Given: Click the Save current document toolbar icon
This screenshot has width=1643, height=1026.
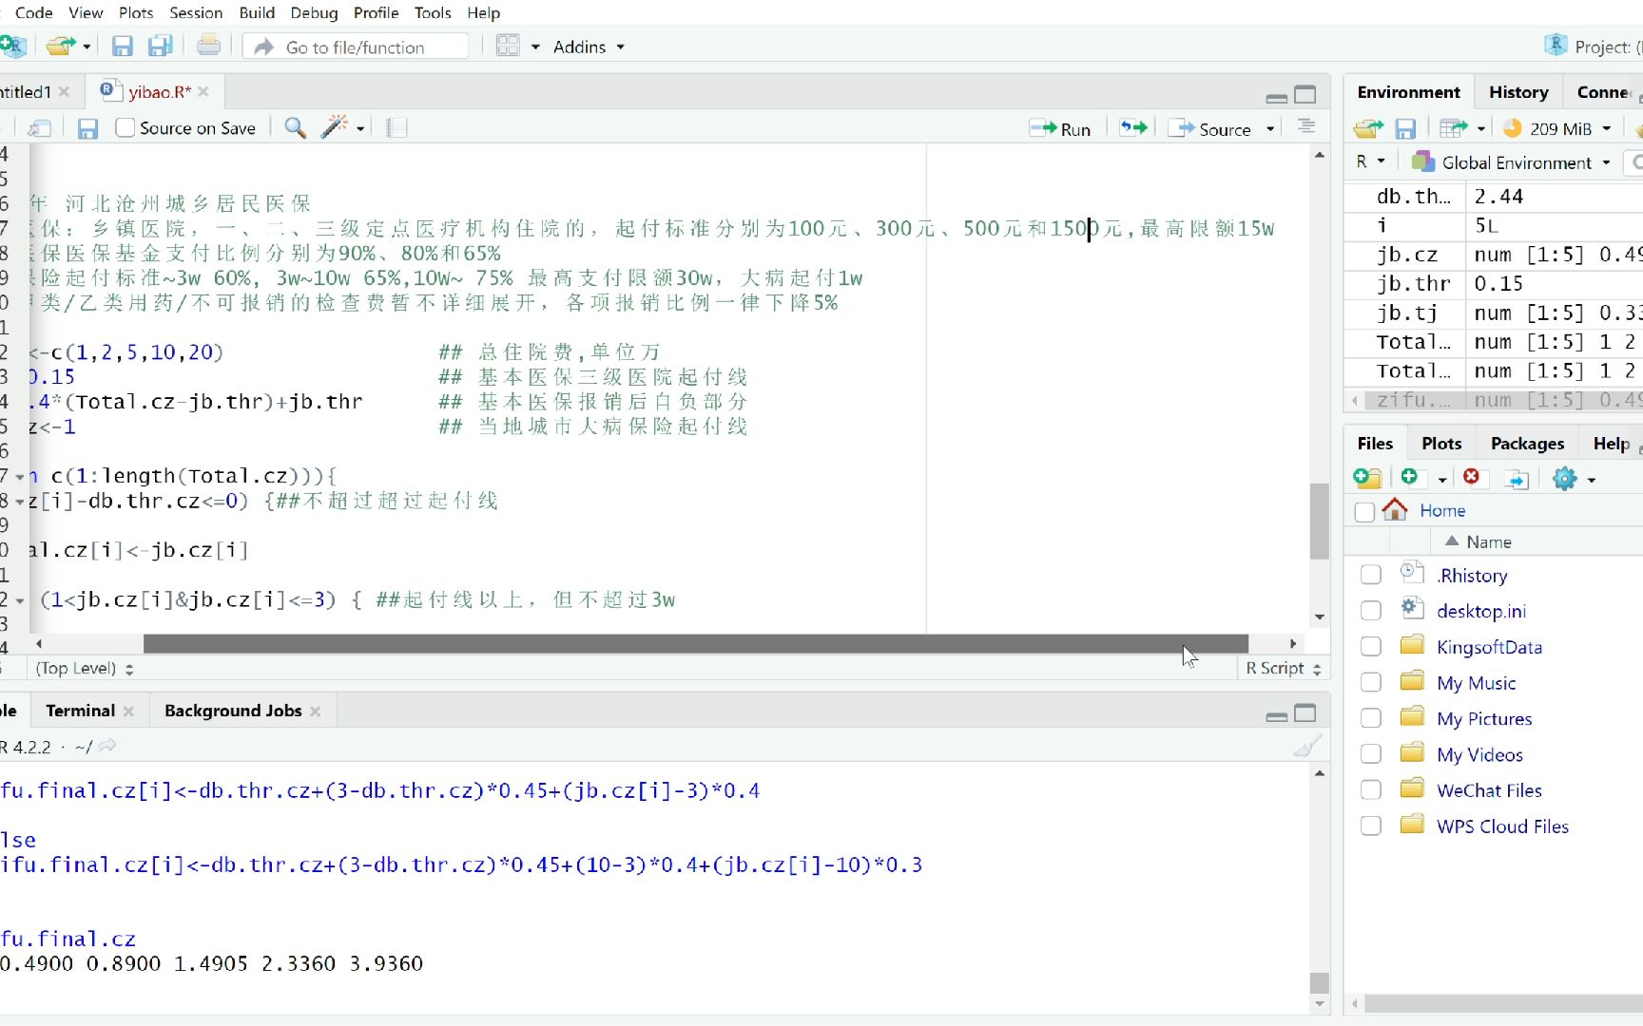Looking at the screenshot, I should 122,46.
